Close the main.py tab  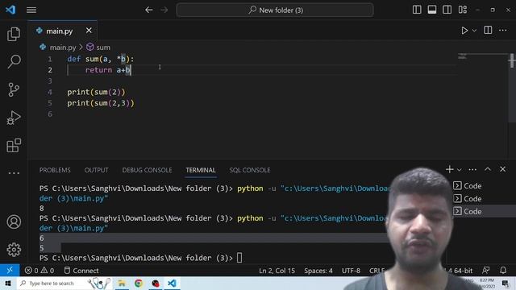pyautogui.click(x=89, y=31)
